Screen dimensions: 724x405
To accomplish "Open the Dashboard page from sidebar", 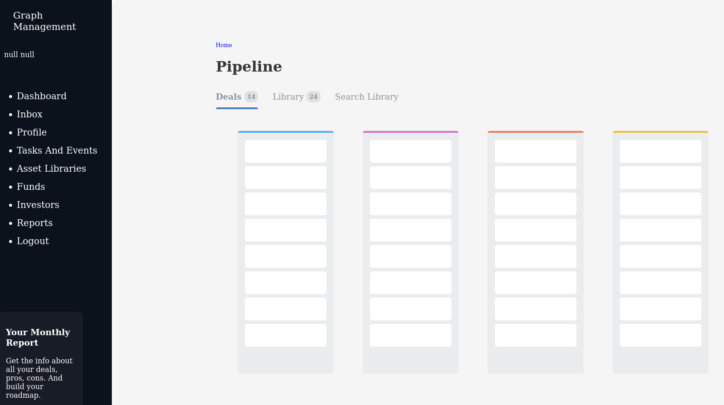I will pos(41,96).
